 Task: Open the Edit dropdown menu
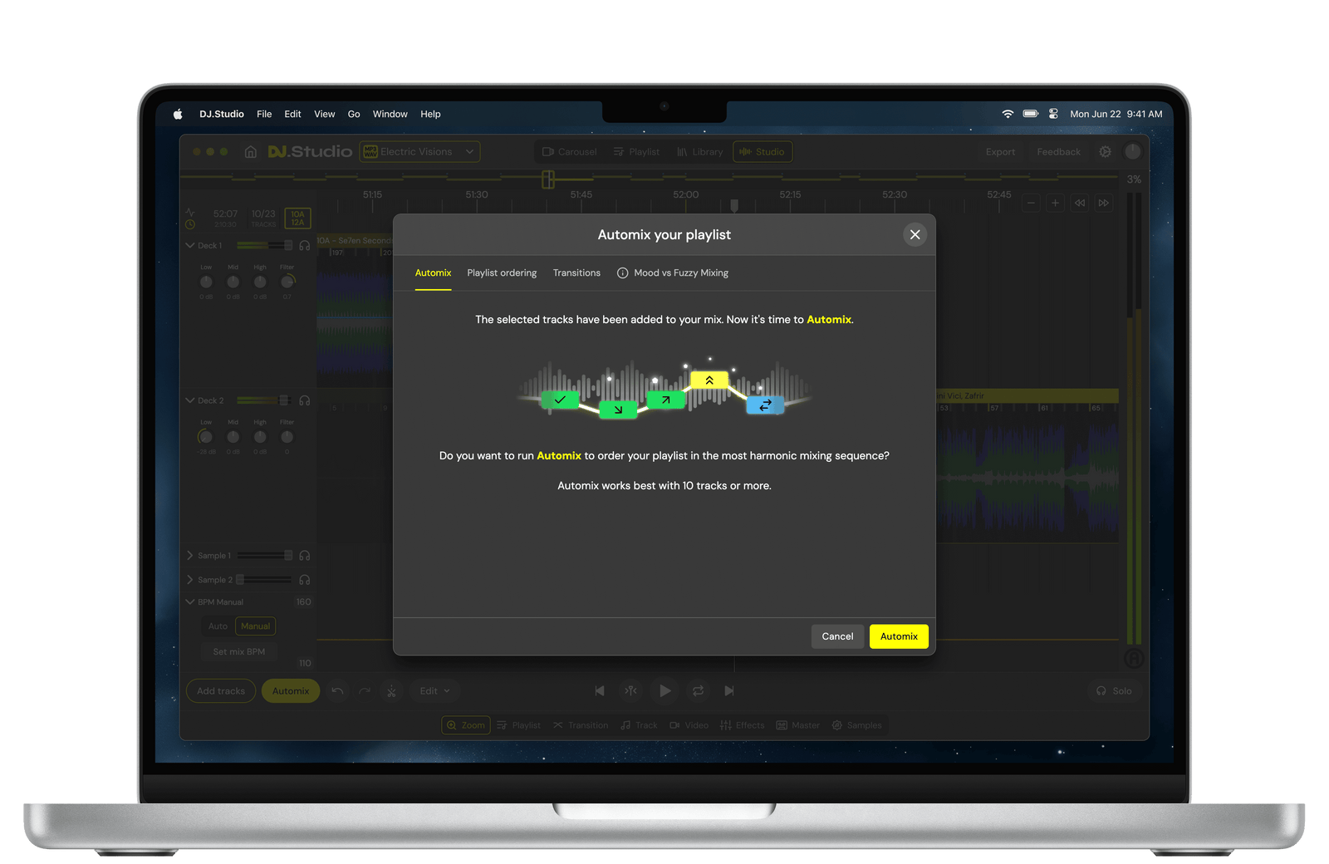[x=435, y=691]
